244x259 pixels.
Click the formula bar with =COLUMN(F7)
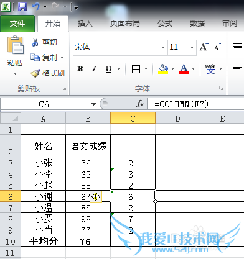(x=195, y=104)
